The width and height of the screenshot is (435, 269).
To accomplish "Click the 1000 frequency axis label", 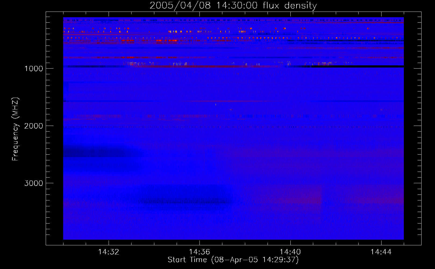I will 34,69.
